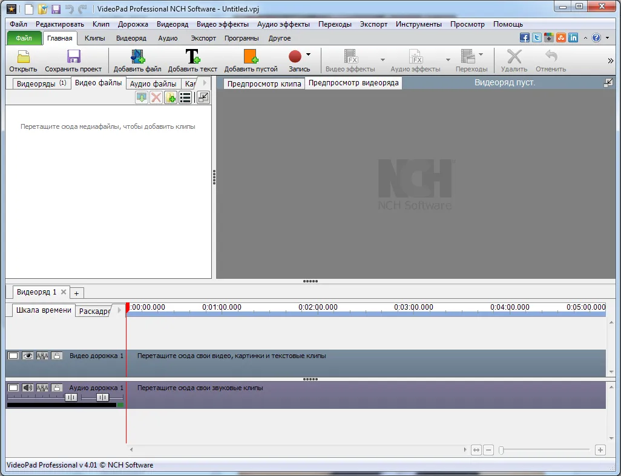Toggle lock on video track 1
This screenshot has width=621, height=476.
(57, 356)
